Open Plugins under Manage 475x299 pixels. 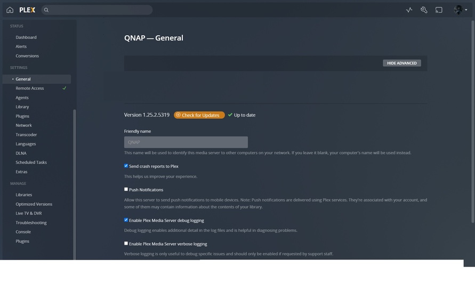[22, 241]
